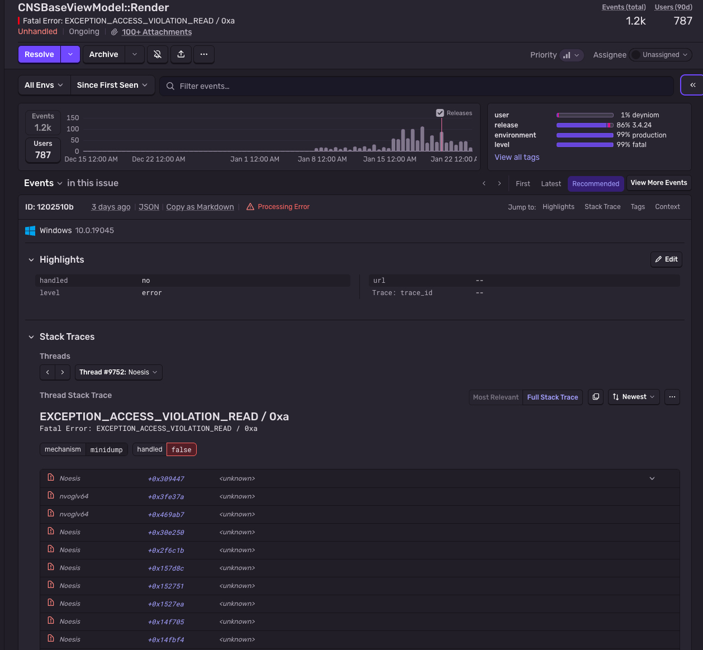Open the Priority dropdown
Image resolution: width=703 pixels, height=650 pixels.
pos(571,55)
